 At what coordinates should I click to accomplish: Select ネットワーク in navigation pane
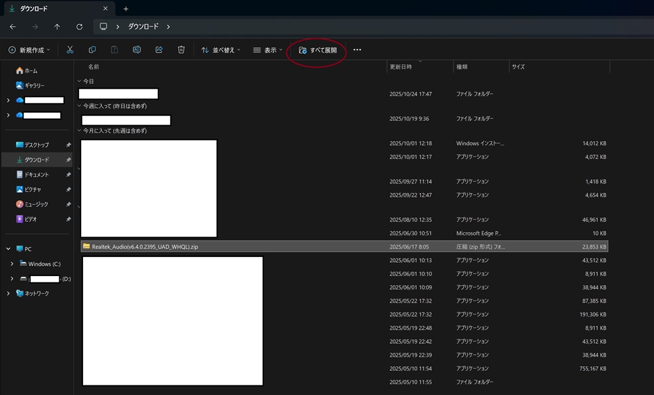pos(33,293)
